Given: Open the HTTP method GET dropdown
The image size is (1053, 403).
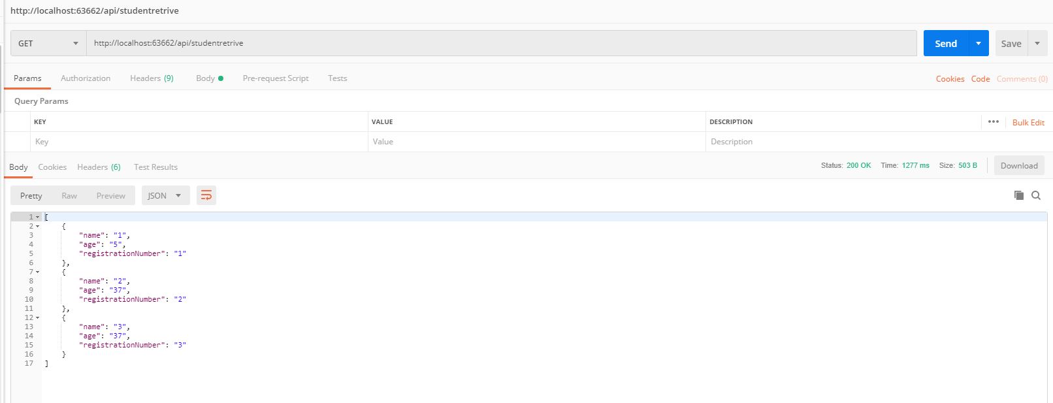Looking at the screenshot, I should [48, 43].
